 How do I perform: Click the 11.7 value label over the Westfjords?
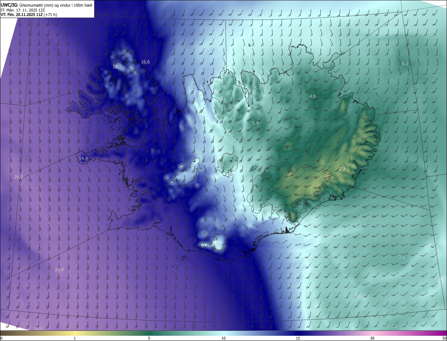pyautogui.click(x=117, y=67)
